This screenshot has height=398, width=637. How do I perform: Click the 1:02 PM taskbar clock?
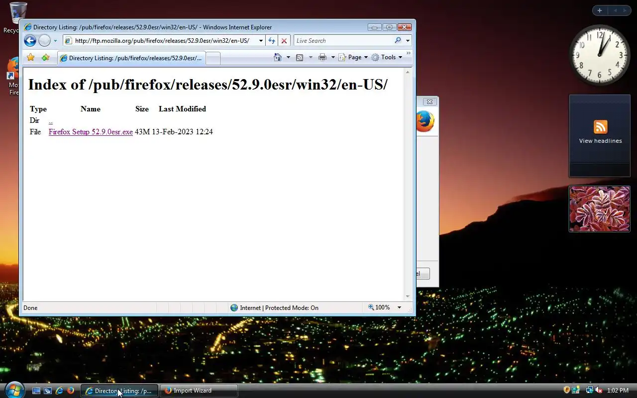click(618, 391)
